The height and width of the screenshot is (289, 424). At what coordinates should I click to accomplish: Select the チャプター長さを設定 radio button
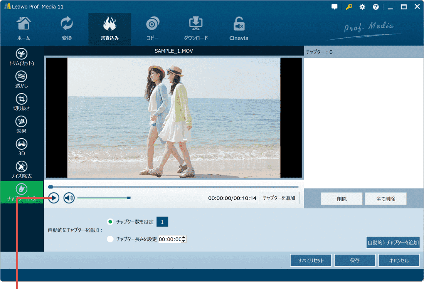pos(110,239)
